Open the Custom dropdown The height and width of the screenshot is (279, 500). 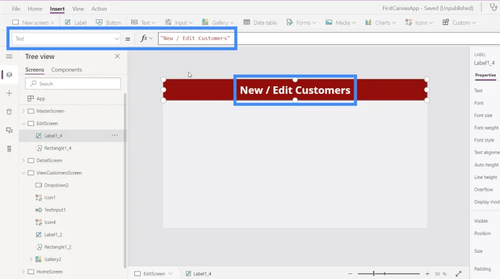pyautogui.click(x=459, y=23)
